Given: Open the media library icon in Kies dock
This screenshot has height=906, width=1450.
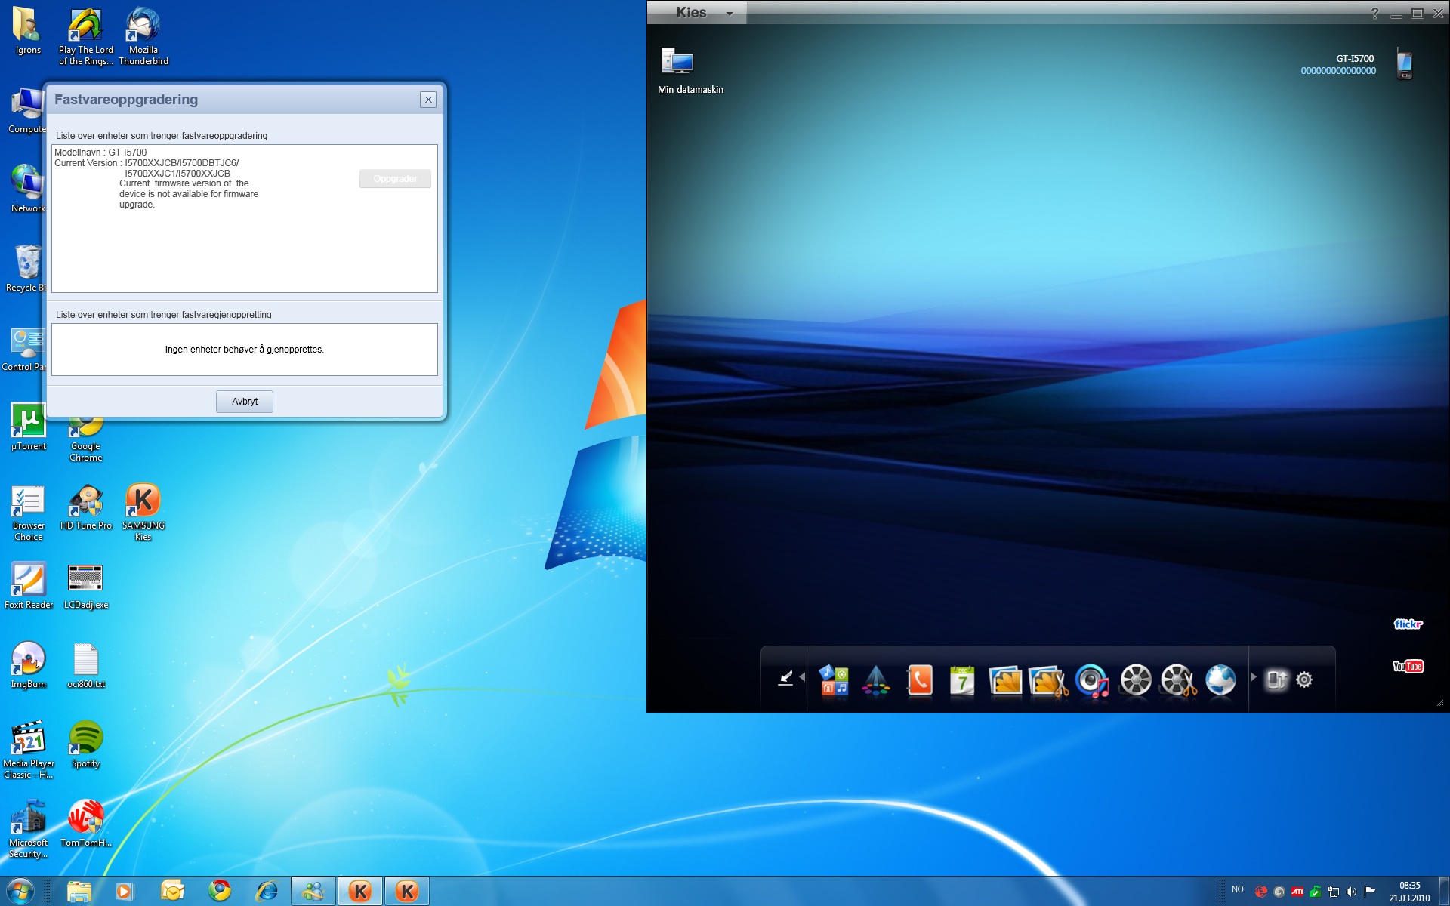Looking at the screenshot, I should pos(834,679).
